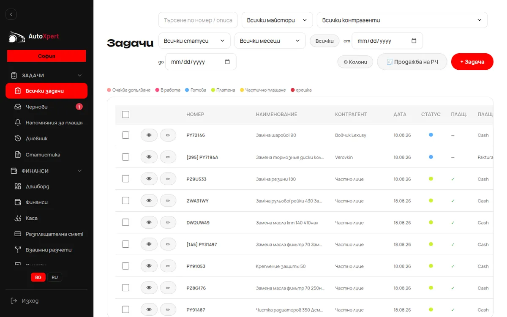Click the Дашборд grid icon

click(18, 186)
